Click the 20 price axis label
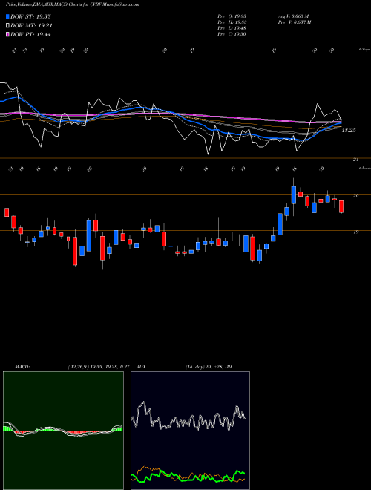Image resolution: width=371 pixels, height=490 pixels. (355, 195)
